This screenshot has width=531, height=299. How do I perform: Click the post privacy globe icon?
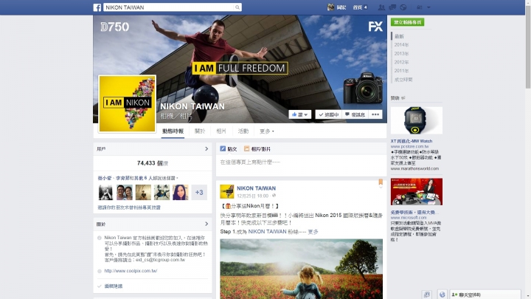pos(274,196)
